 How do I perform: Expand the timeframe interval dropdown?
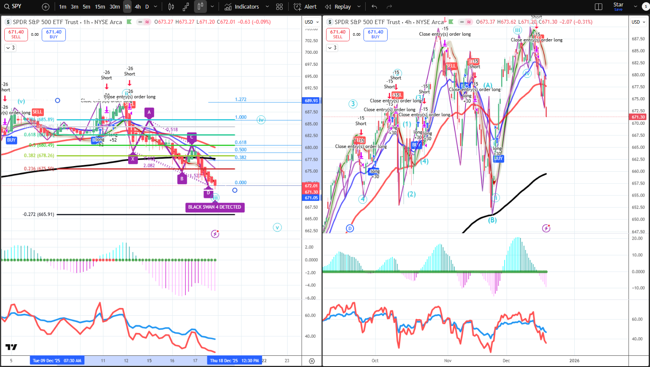coord(156,7)
